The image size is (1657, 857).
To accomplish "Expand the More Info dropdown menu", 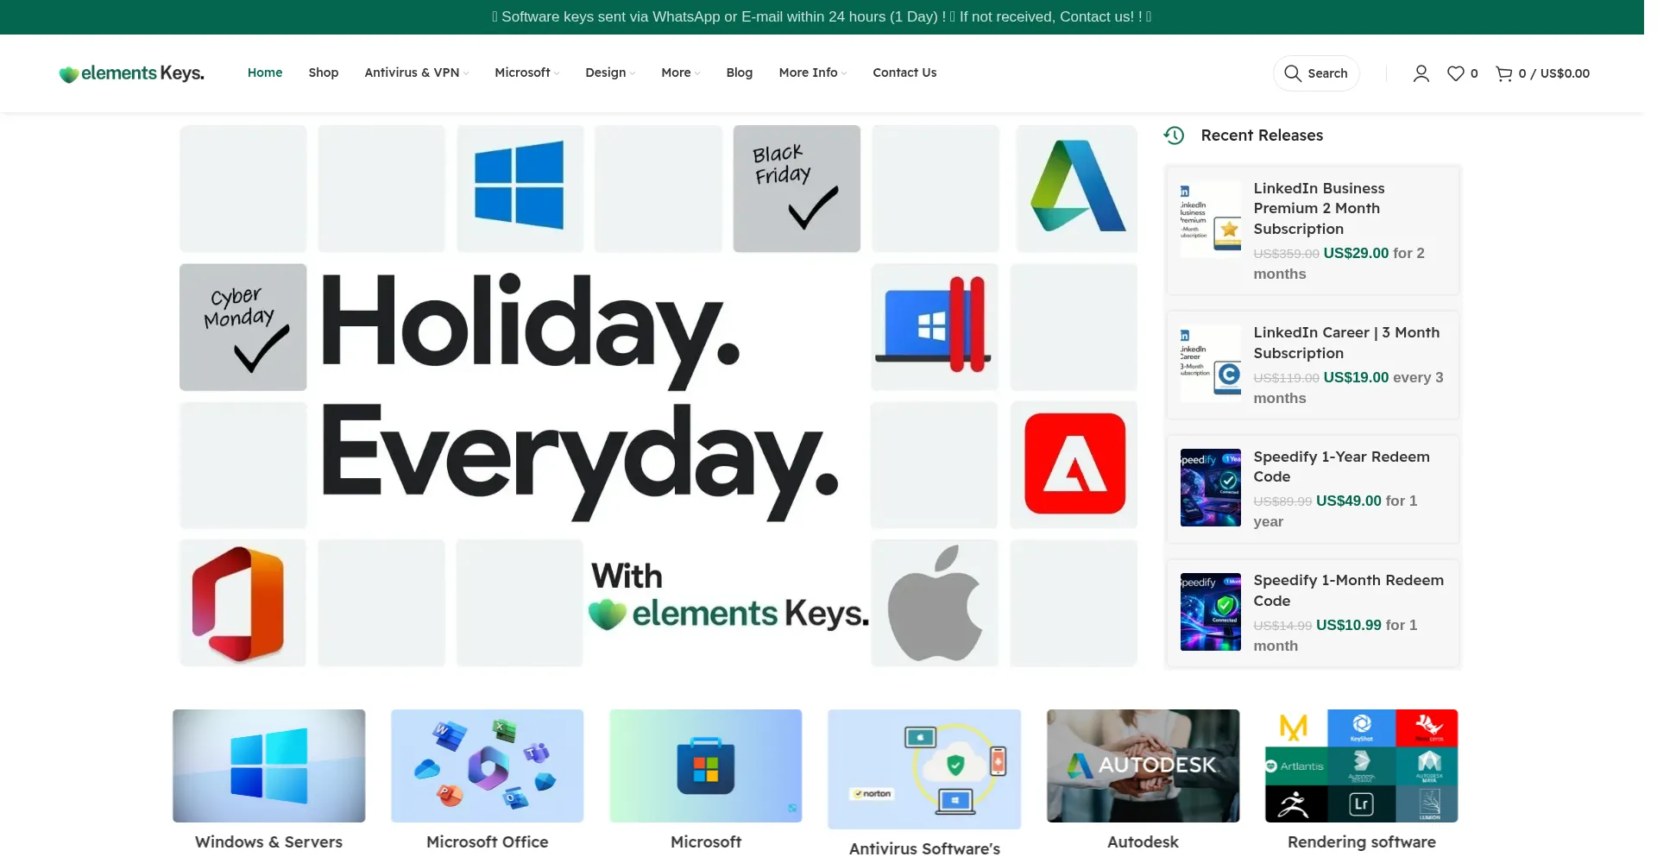I will (x=813, y=73).
